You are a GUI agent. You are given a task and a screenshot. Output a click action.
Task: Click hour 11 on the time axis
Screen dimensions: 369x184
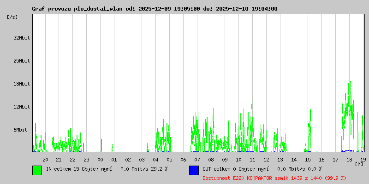[252, 160]
